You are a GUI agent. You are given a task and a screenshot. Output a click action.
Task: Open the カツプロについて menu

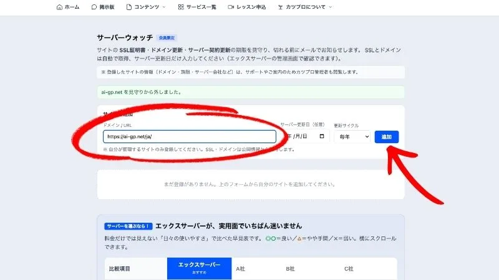[305, 7]
